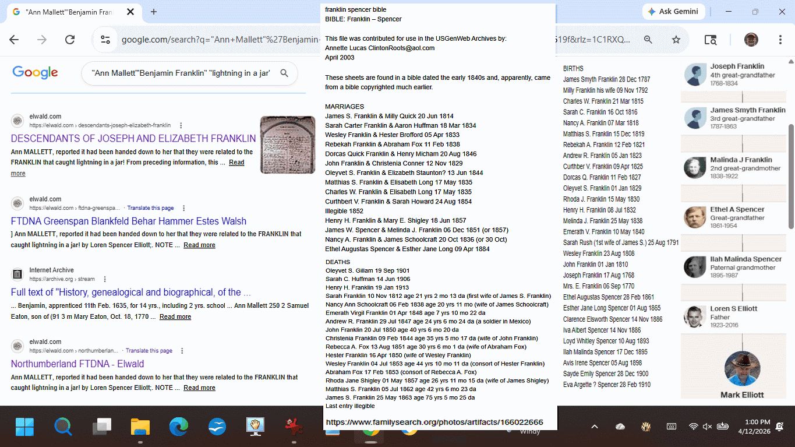Image resolution: width=795 pixels, height=447 pixels.
Task: Click the zoom magnifier icon in address bar
Action: pos(648,40)
